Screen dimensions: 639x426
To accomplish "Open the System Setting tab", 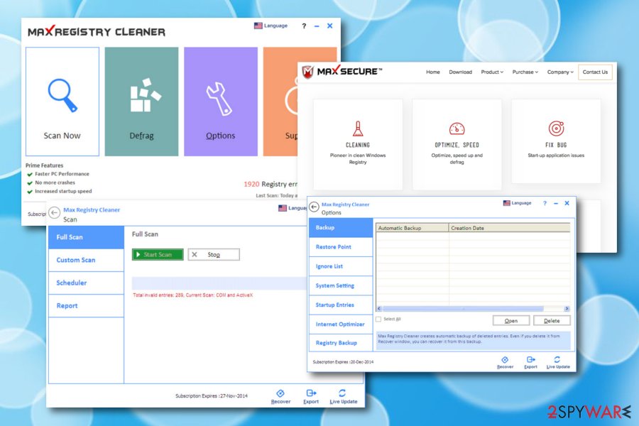I will click(341, 285).
